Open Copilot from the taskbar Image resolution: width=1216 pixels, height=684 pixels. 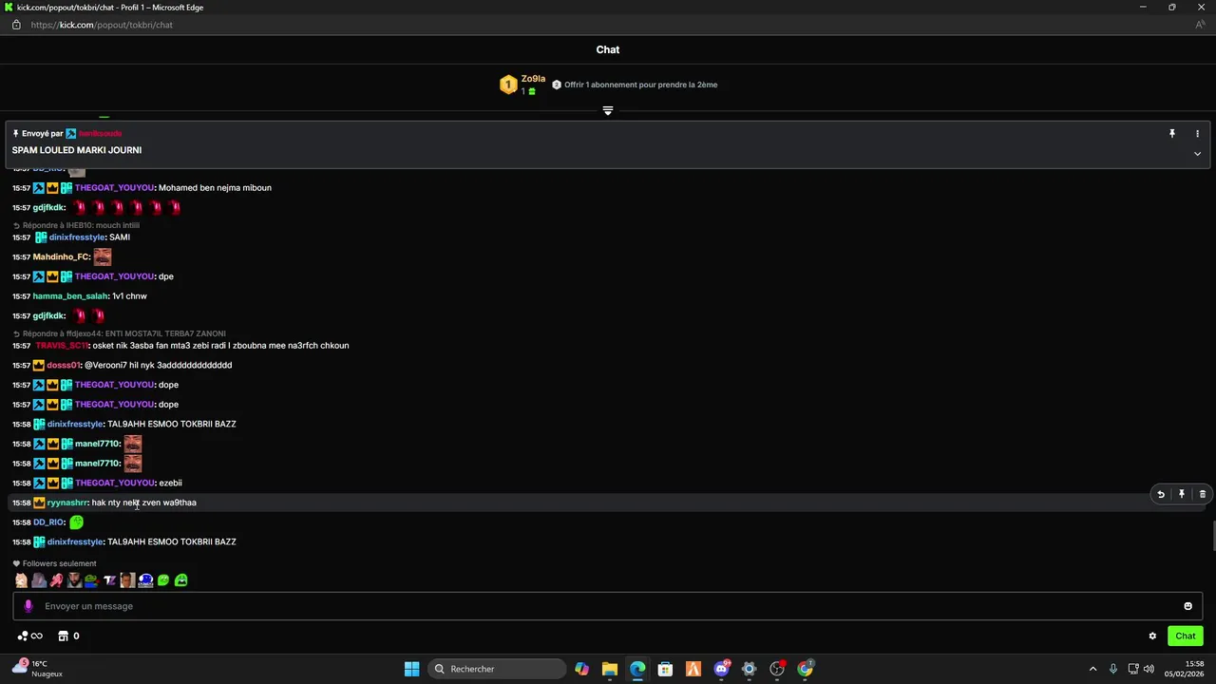click(581, 669)
